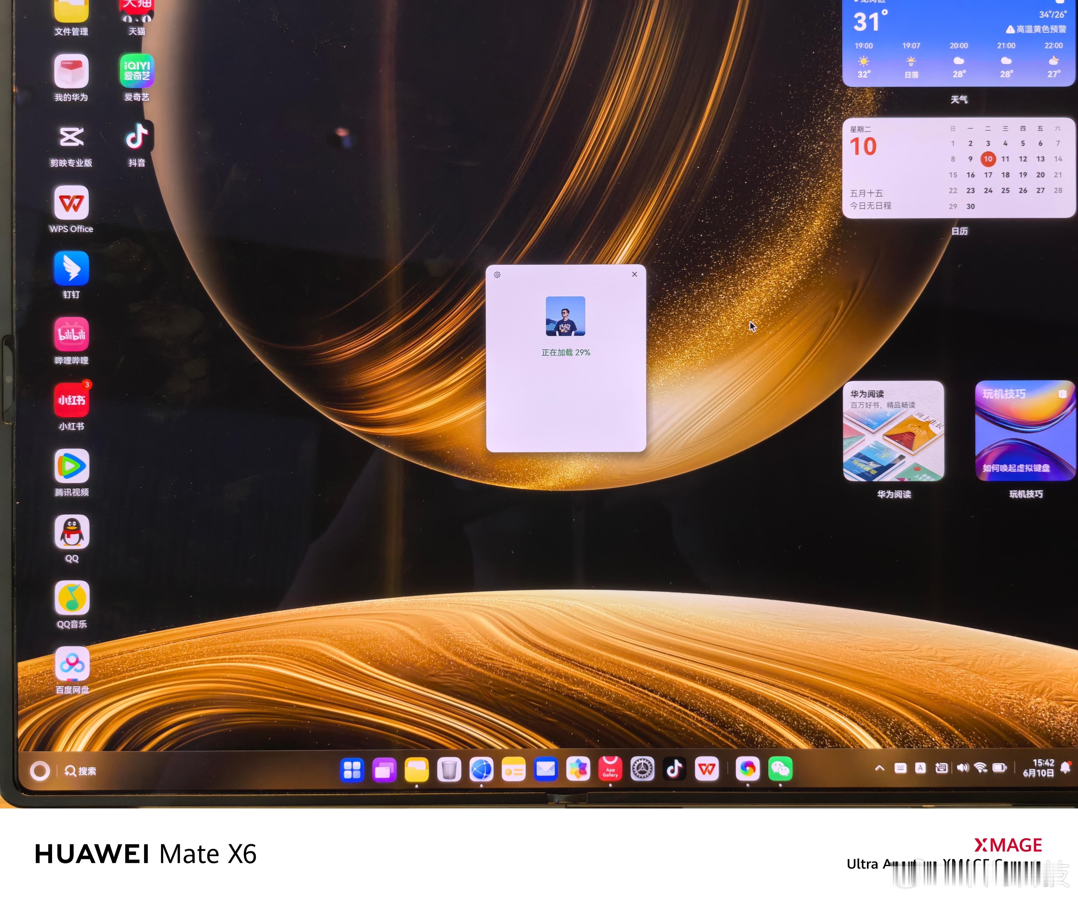
Task: Open the 玩机技巧 tips widget
Action: coord(1026,431)
